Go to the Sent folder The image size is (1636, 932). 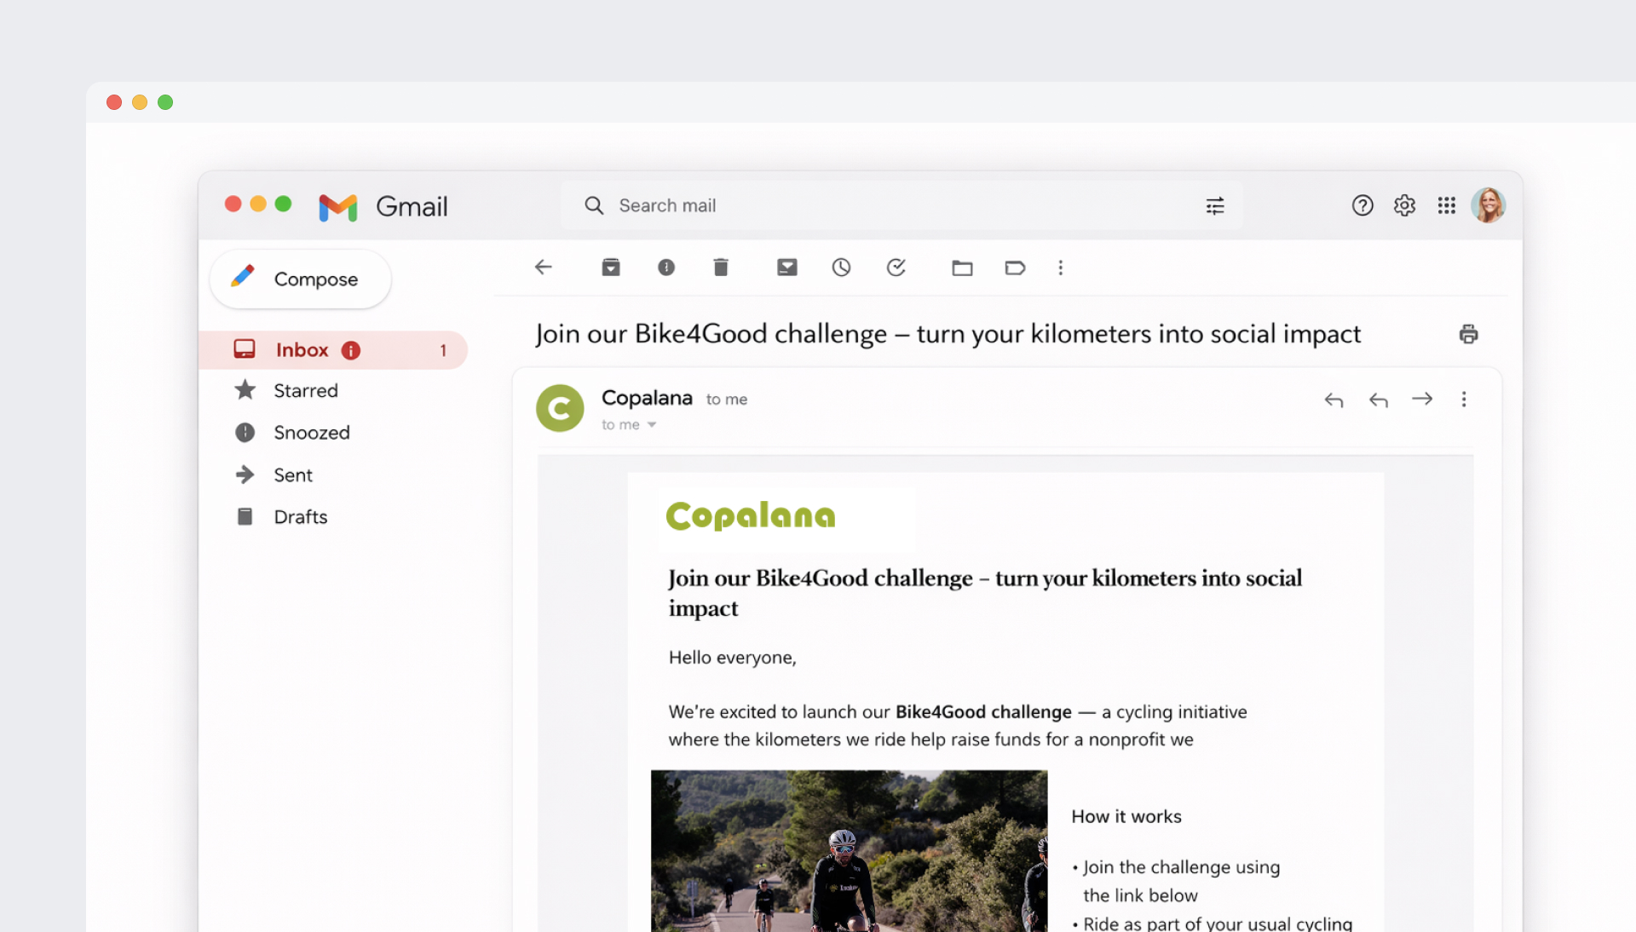pos(292,475)
